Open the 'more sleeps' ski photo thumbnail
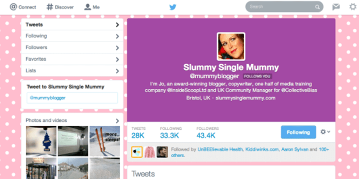 (x=104, y=141)
